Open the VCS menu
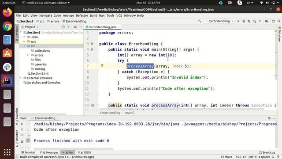Viewport: 282px width, 159px height. (119, 15)
